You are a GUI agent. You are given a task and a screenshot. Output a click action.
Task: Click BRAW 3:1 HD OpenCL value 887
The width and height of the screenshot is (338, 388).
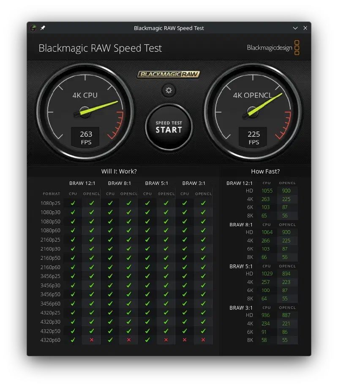[x=286, y=315]
